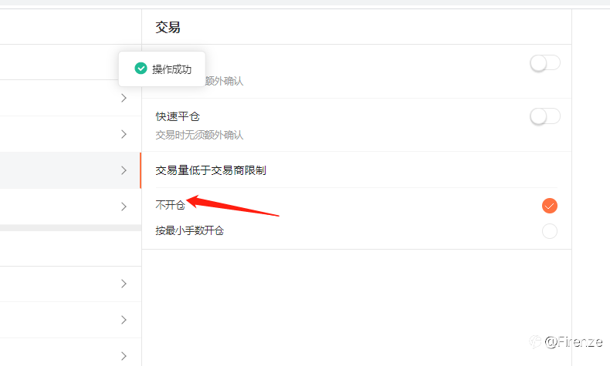Screen dimensions: 610x366
Task: Click the 交易量低于交易商限制 section heading
Action: click(211, 170)
